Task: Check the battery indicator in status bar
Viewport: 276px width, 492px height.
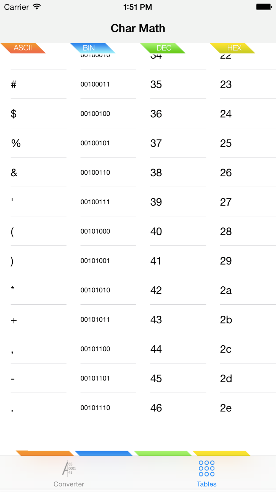Action: click(264, 7)
